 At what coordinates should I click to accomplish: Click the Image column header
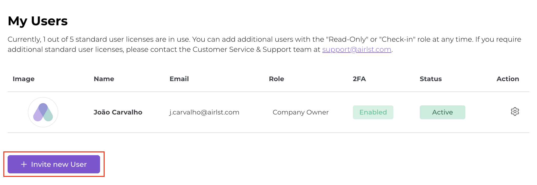click(24, 79)
